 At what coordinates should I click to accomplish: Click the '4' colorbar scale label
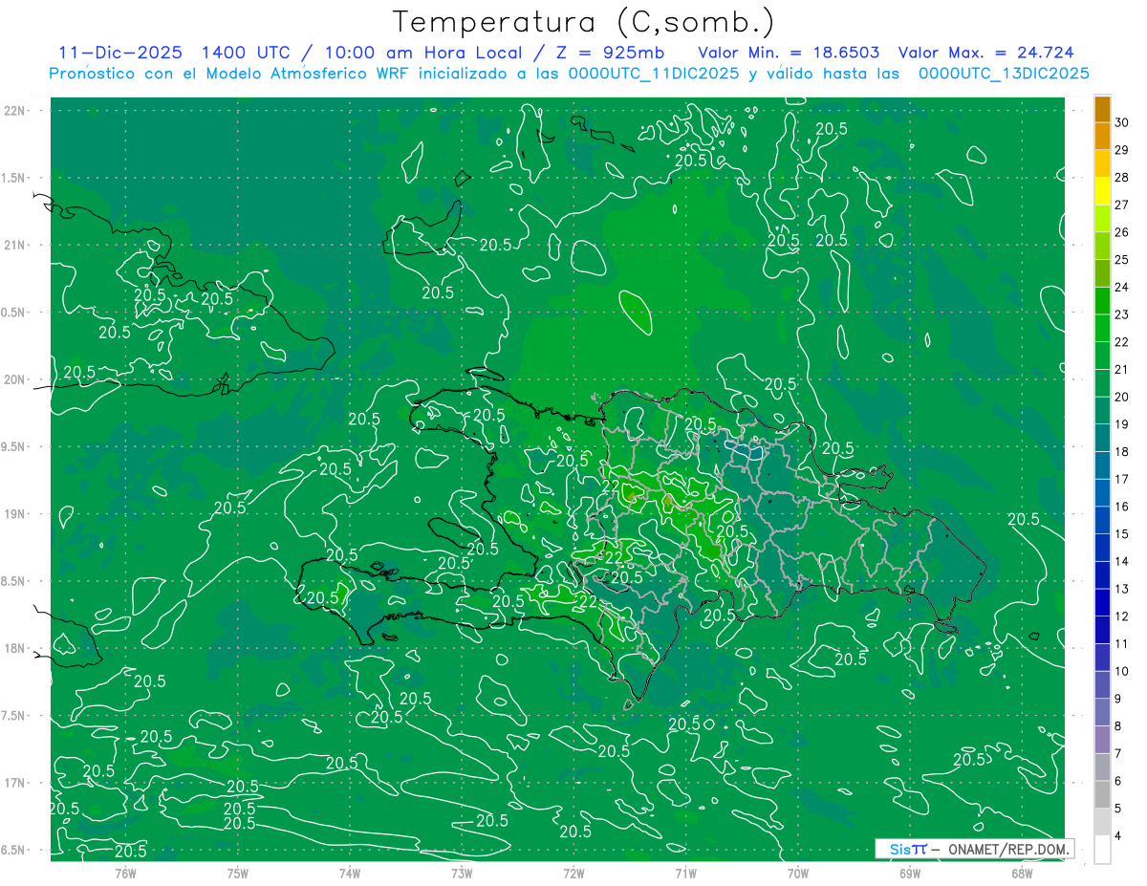(x=1120, y=836)
